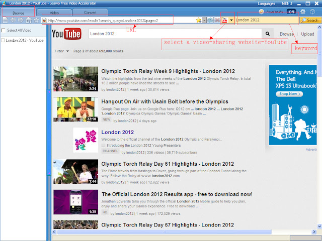This screenshot has width=322, height=241.
Task: Click the London 2012 channel logo thumbnail
Action: point(86,140)
